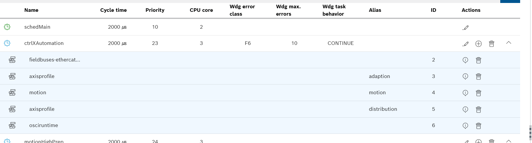Select the ctrlXAutomation task name
The width and height of the screenshot is (532, 143).
44,43
